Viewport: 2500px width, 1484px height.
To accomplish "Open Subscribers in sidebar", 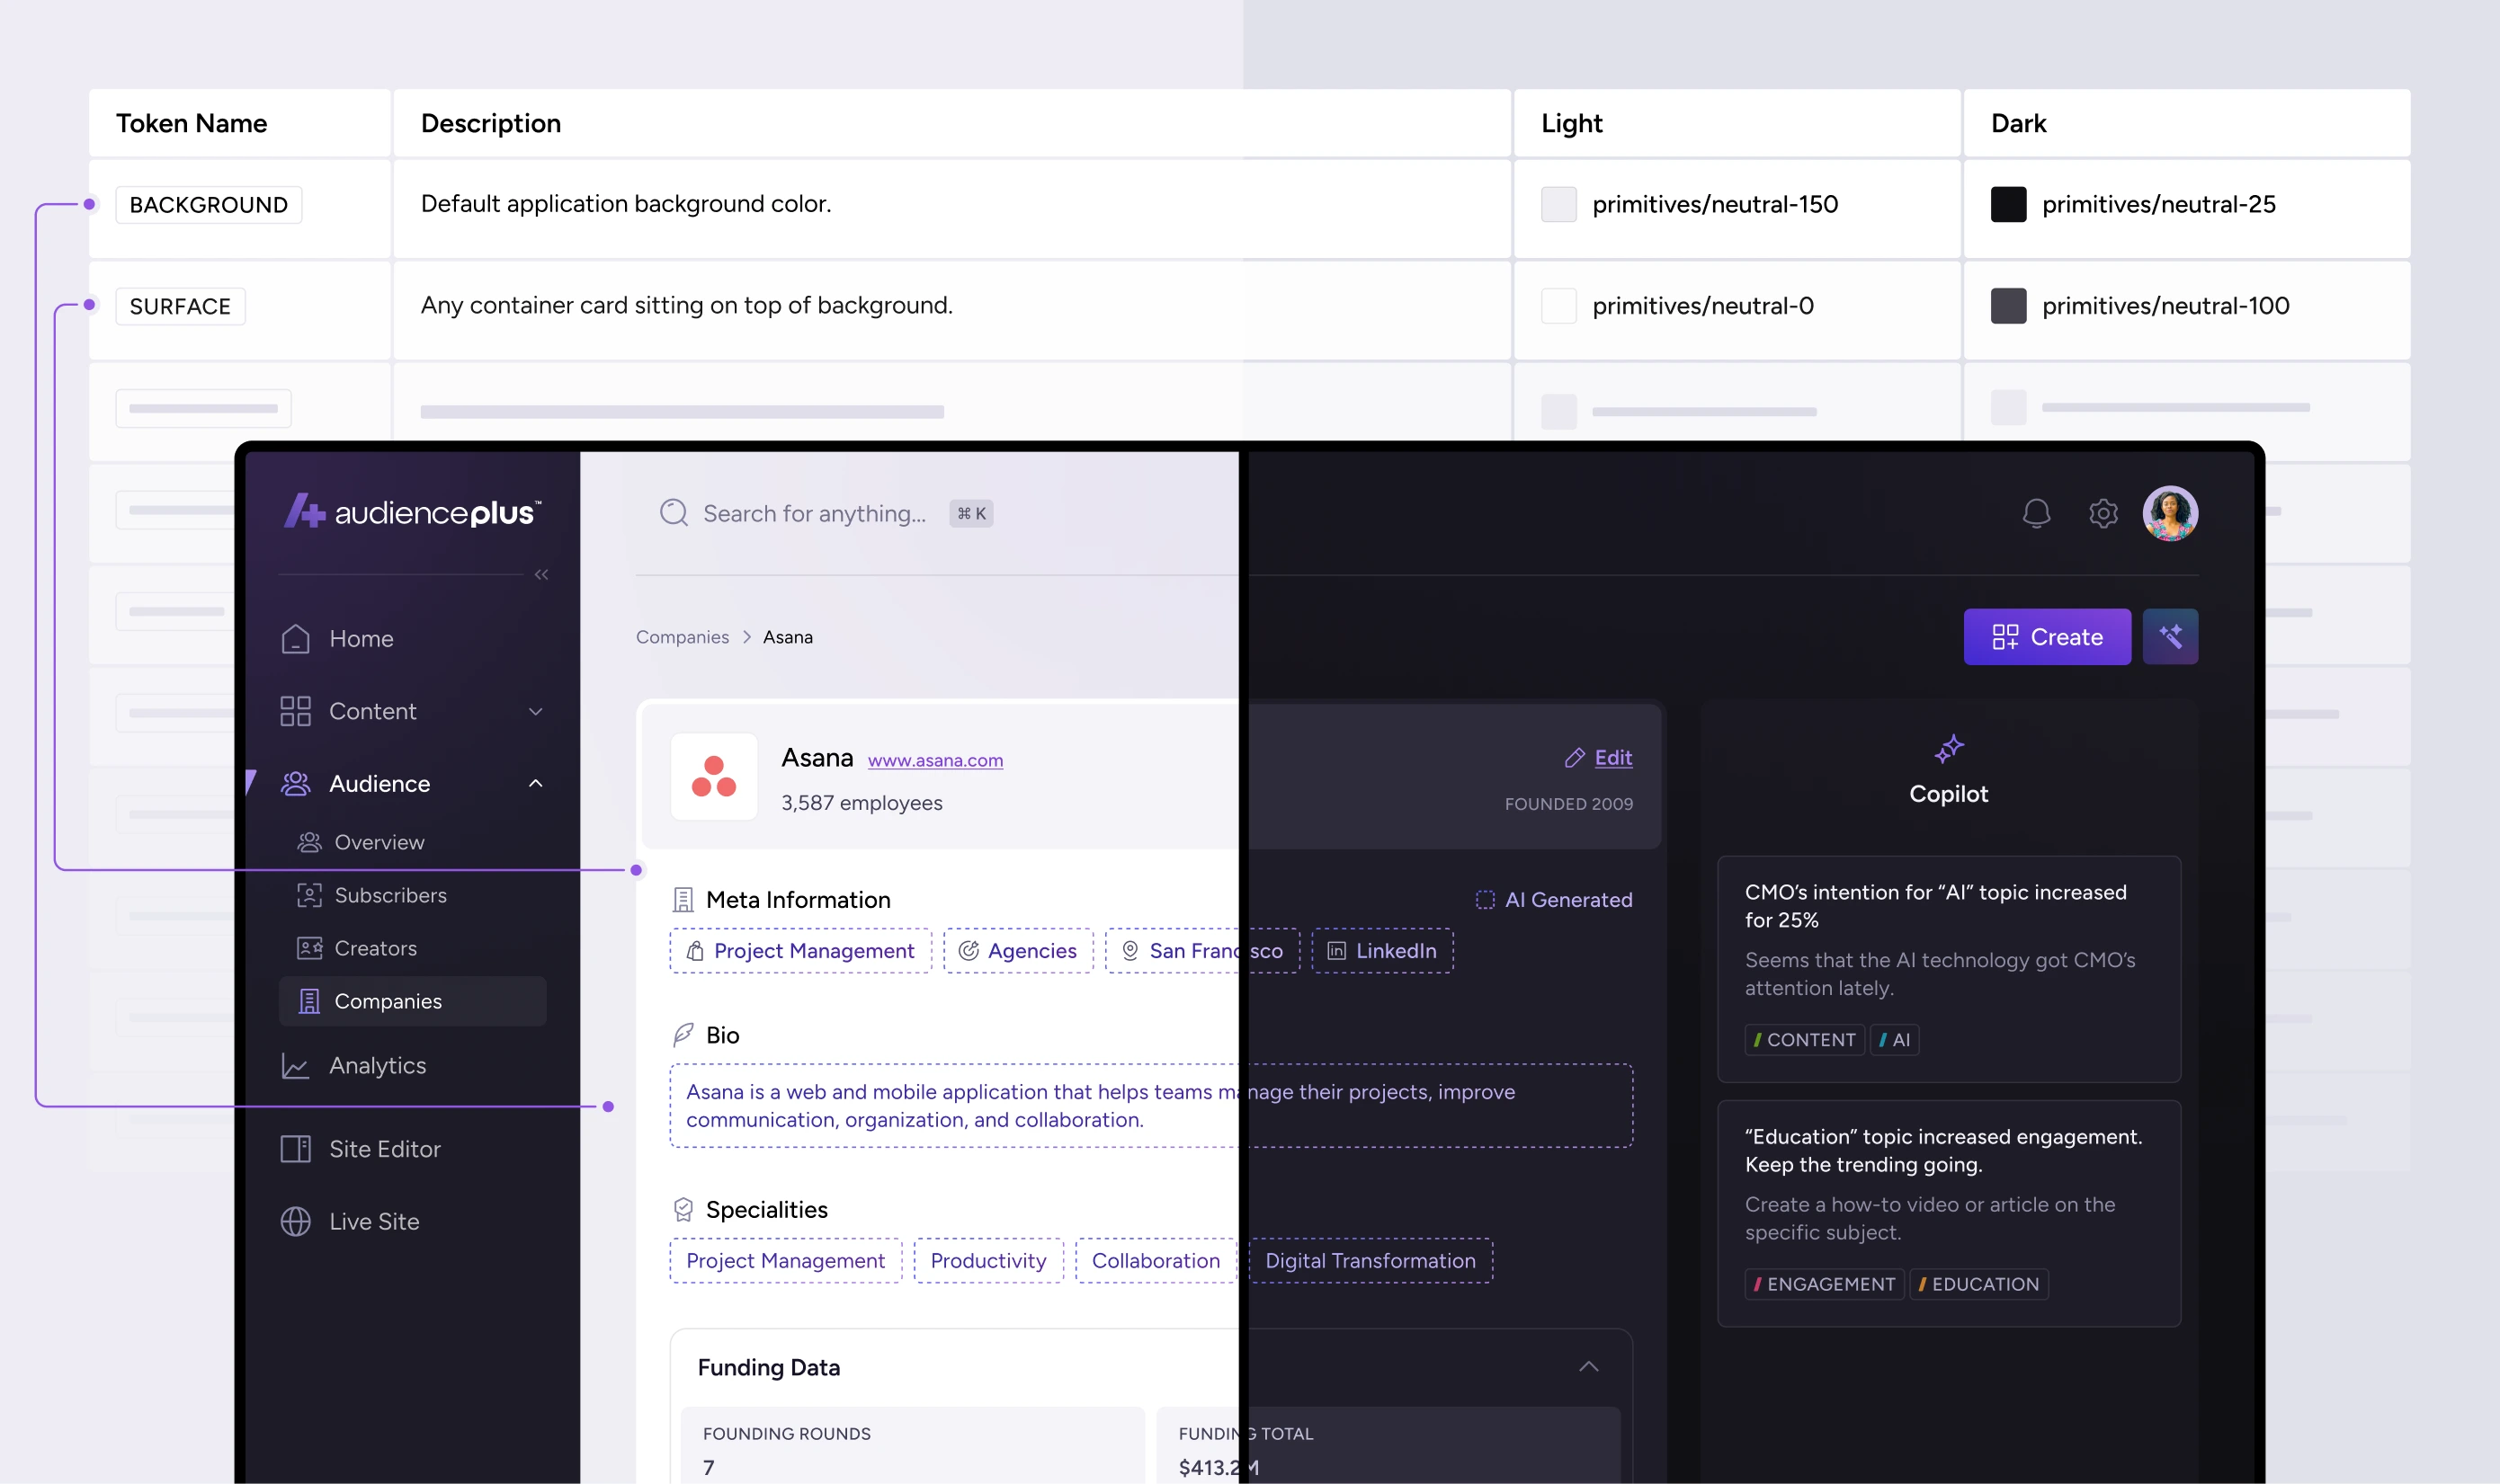I will [x=390, y=896].
